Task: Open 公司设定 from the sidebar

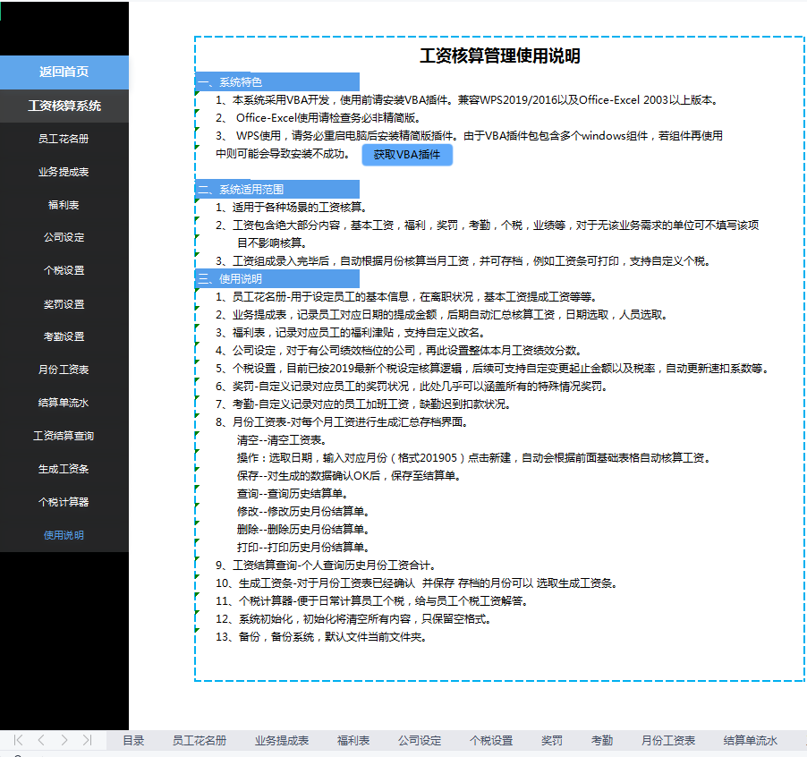Action: pyautogui.click(x=64, y=237)
